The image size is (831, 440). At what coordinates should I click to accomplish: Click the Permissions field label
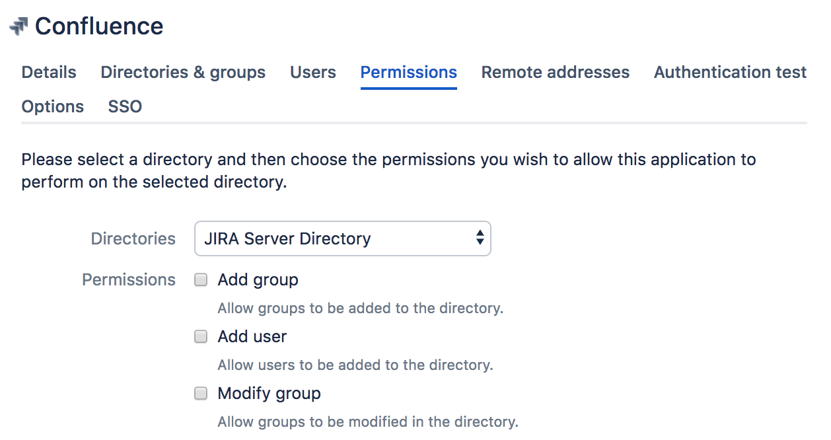[x=129, y=280]
